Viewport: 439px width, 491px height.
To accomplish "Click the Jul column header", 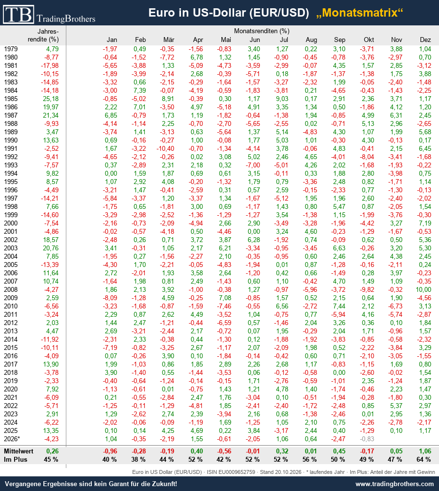I will (x=284, y=40).
